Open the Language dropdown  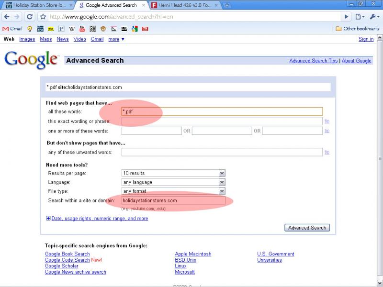(x=173, y=182)
